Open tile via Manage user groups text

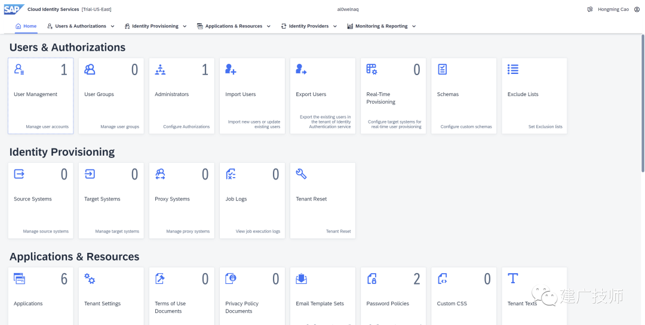point(119,126)
